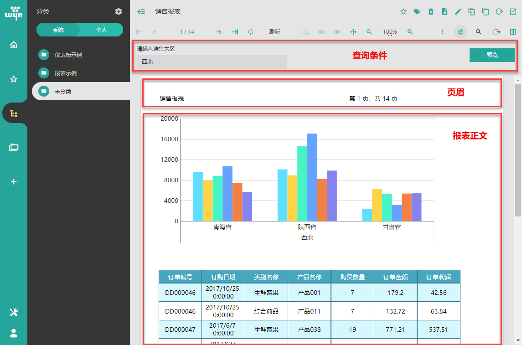522x345 pixels.
Task: Click the favorite star icon in header
Action: click(403, 12)
